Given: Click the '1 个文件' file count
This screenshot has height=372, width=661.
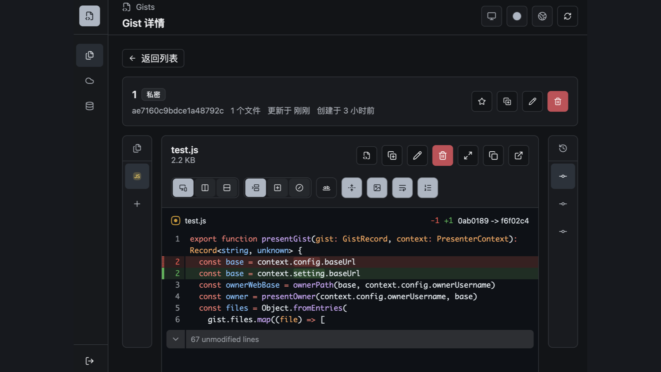Looking at the screenshot, I should pyautogui.click(x=245, y=111).
